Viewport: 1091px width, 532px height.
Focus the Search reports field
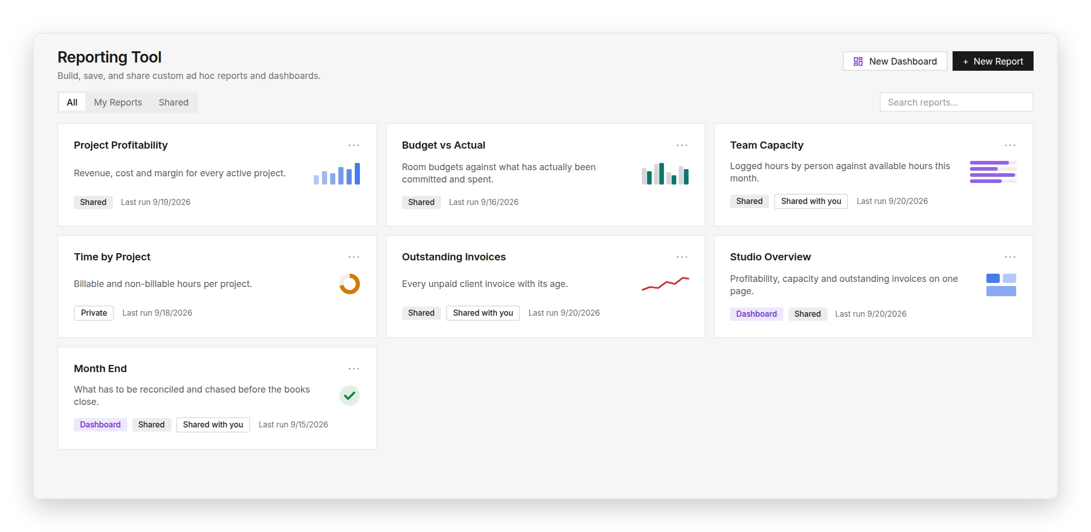point(957,102)
